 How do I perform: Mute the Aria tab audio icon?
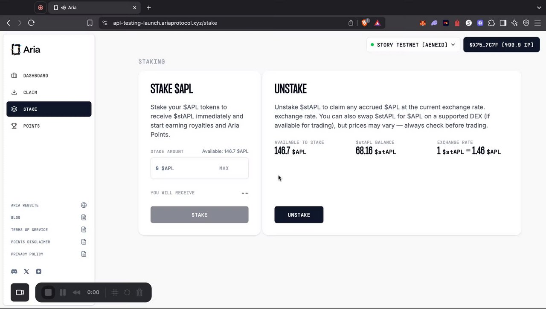(64, 8)
